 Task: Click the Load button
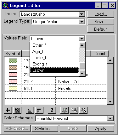point(101,14)
